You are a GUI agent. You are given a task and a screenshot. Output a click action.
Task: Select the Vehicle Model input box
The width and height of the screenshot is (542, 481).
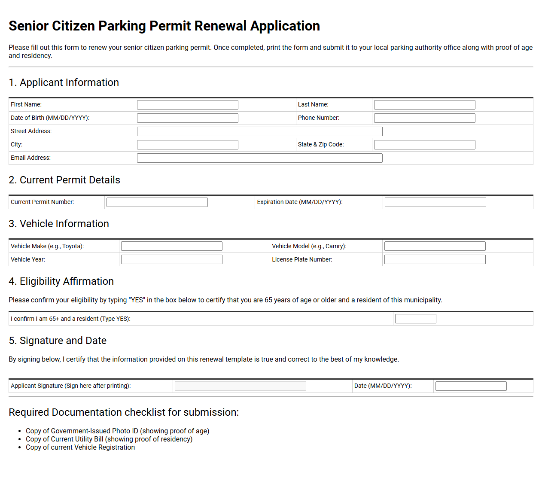(435, 246)
